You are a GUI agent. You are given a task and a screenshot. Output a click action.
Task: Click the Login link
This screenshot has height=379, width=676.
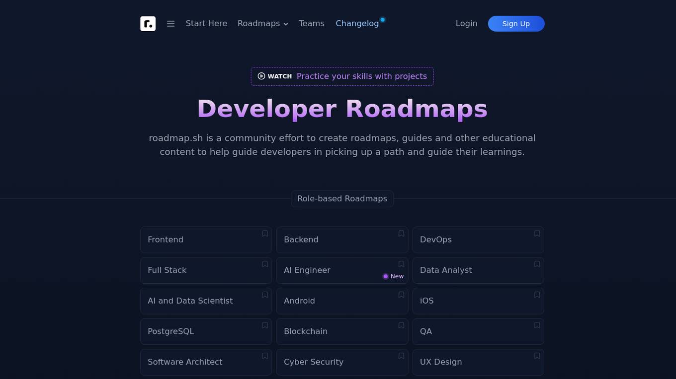[x=466, y=24]
